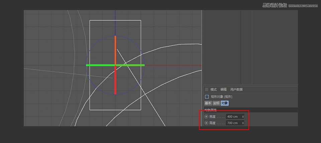Open the 用户数据 menu
This screenshot has height=143, width=321.
[236, 89]
